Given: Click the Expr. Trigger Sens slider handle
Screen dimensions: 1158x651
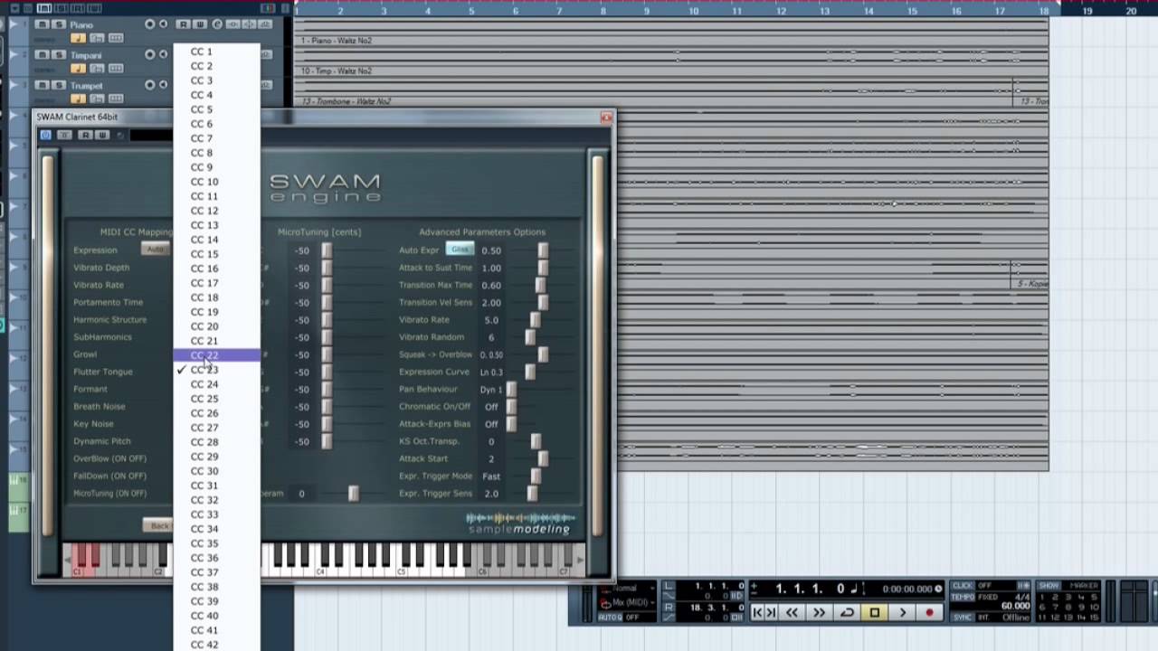Looking at the screenshot, I should tap(532, 494).
